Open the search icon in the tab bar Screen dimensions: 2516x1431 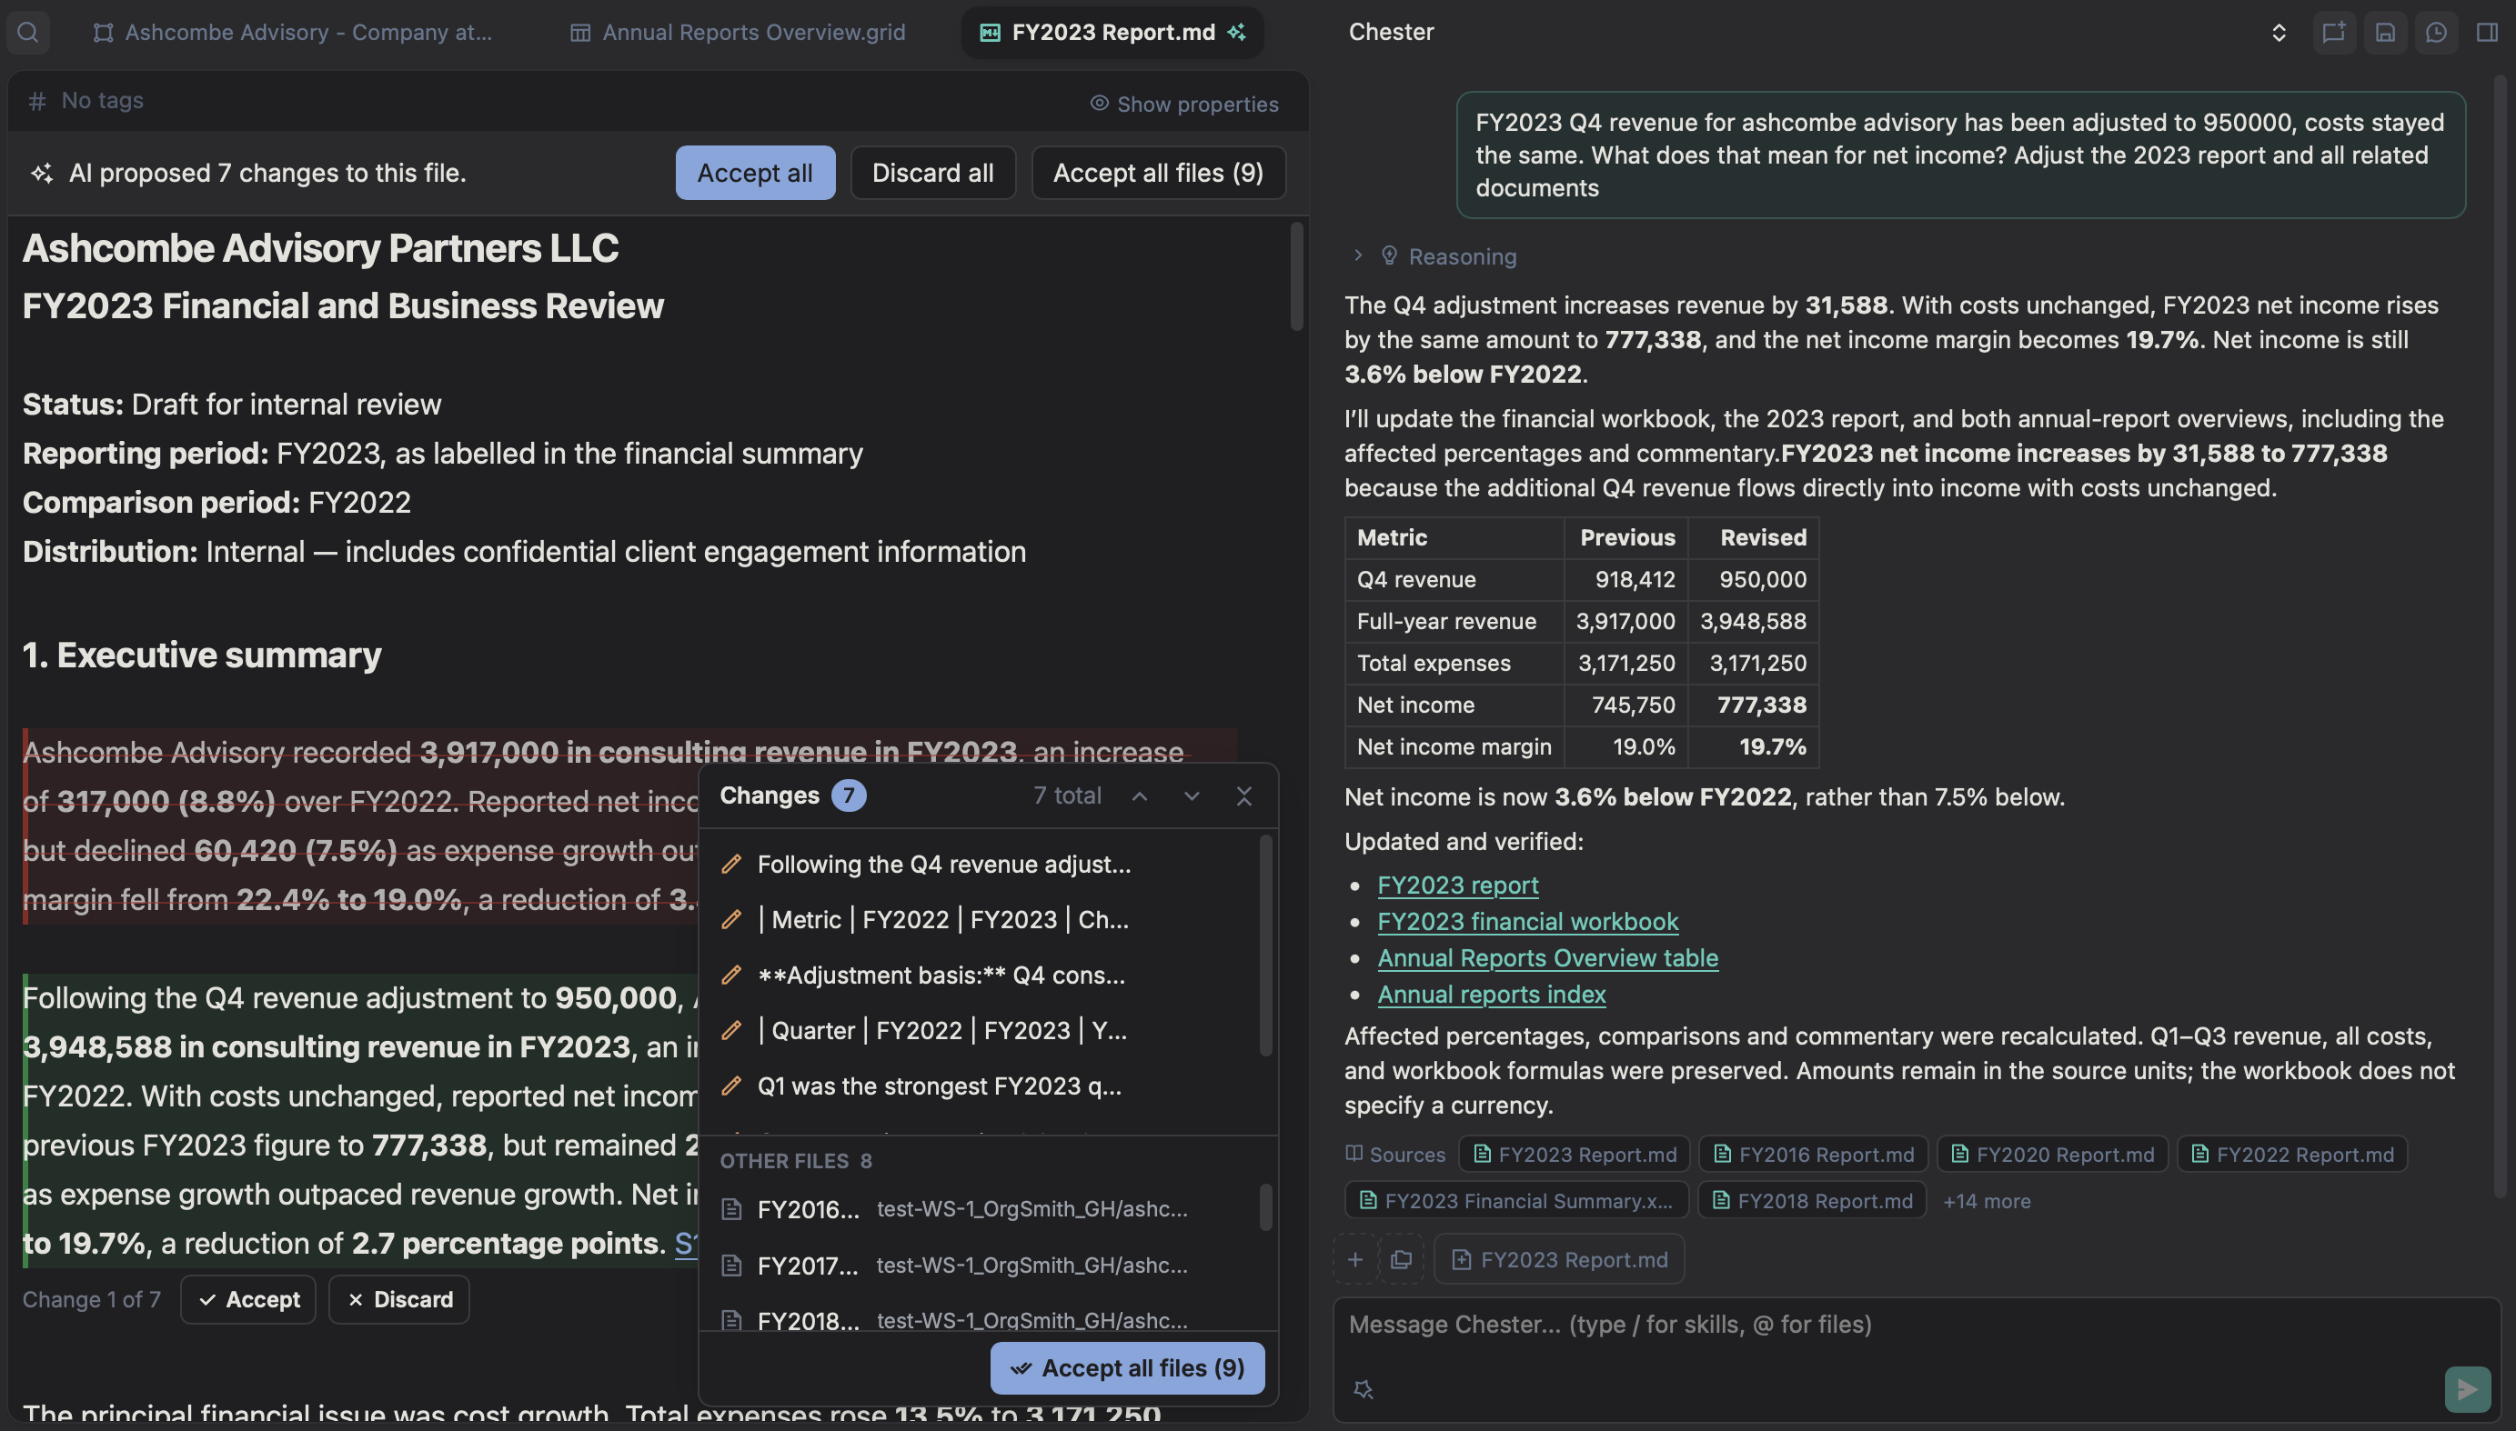click(27, 32)
